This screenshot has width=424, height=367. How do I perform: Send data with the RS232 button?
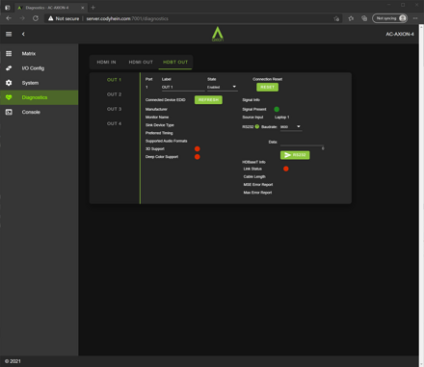pos(295,155)
